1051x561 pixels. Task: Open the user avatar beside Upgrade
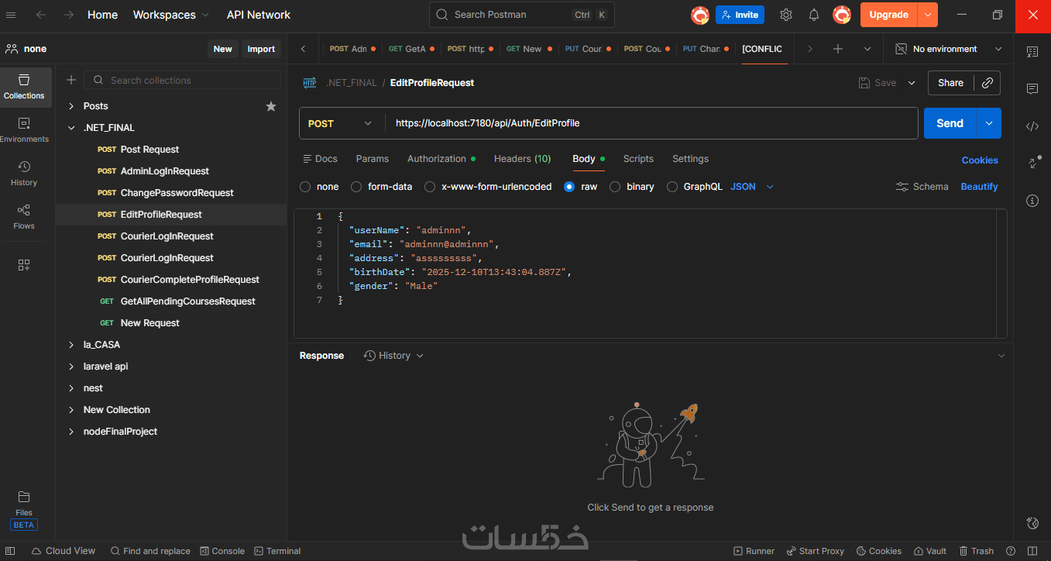[x=842, y=15]
